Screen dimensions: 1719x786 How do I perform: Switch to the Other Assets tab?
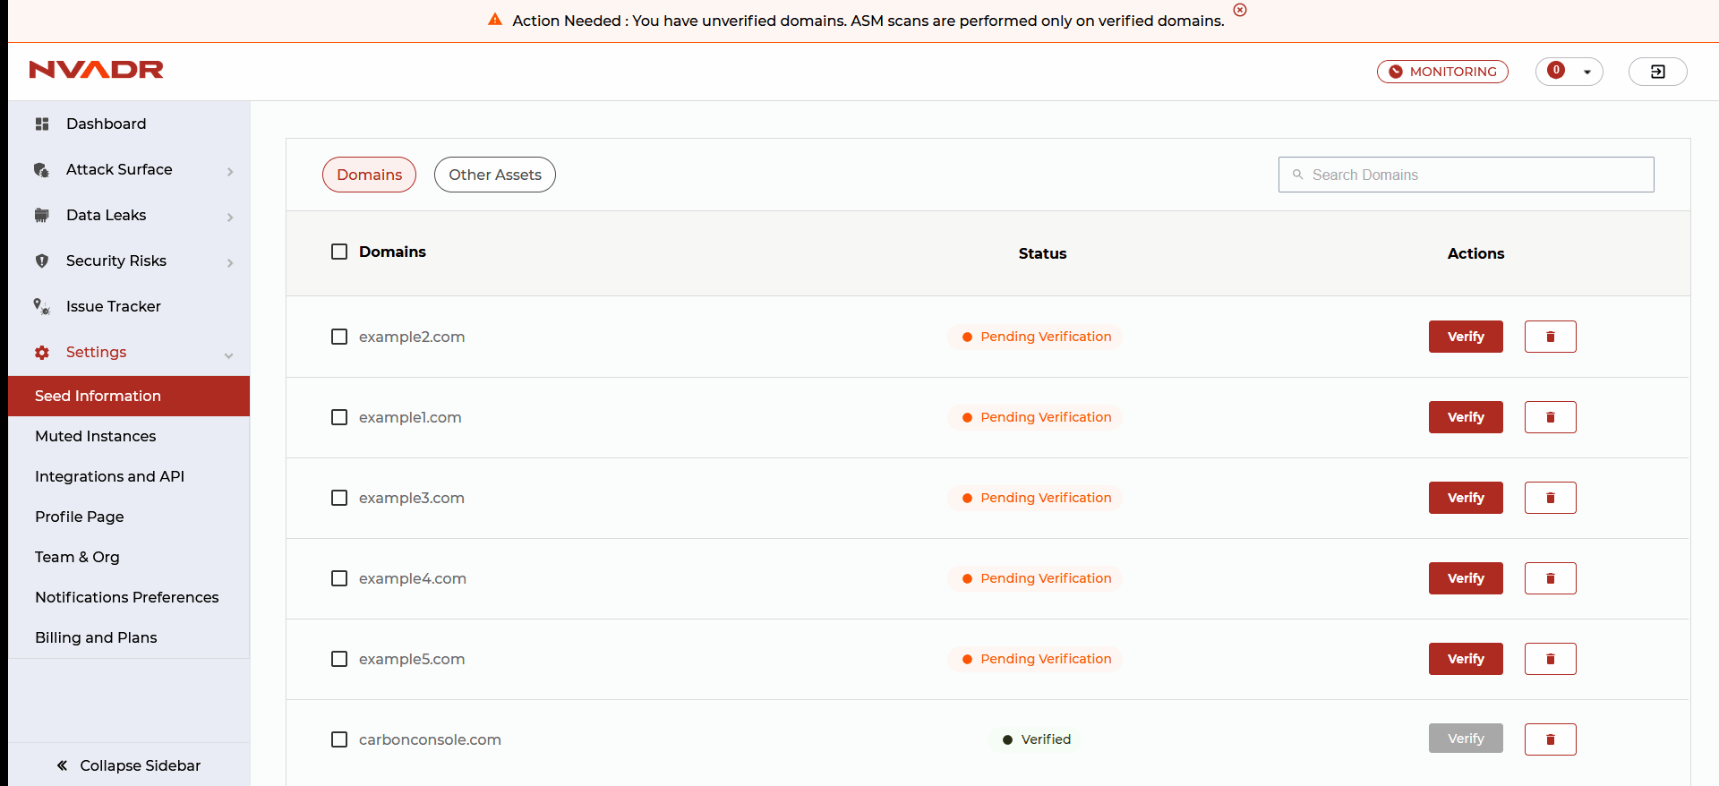point(495,175)
